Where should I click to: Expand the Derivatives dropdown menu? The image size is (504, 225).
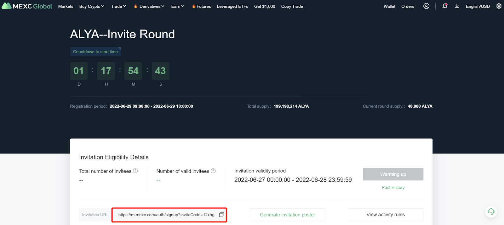point(149,6)
